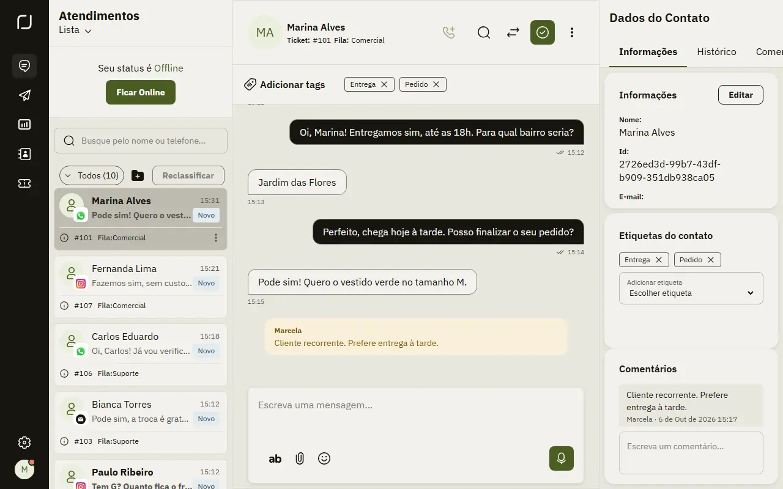Switch to the Histórico tab
Image resolution: width=783 pixels, height=489 pixels.
717,52
